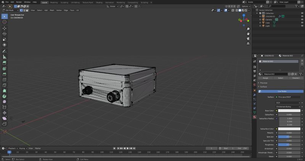
Task: Open the Render properties tab
Action: [x=255, y=67]
